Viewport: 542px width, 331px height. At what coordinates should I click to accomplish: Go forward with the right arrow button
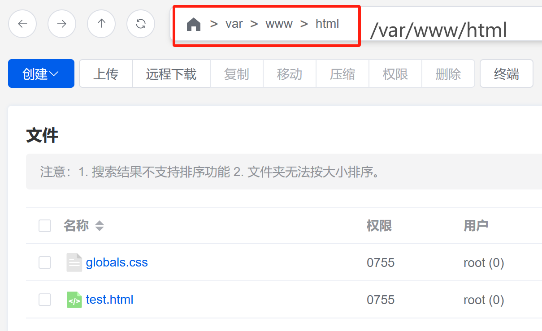coord(62,24)
